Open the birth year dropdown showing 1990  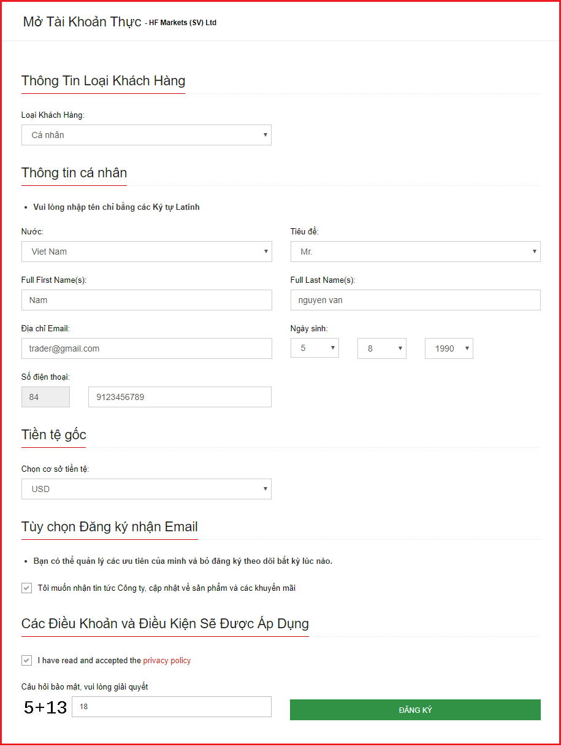[x=449, y=348]
